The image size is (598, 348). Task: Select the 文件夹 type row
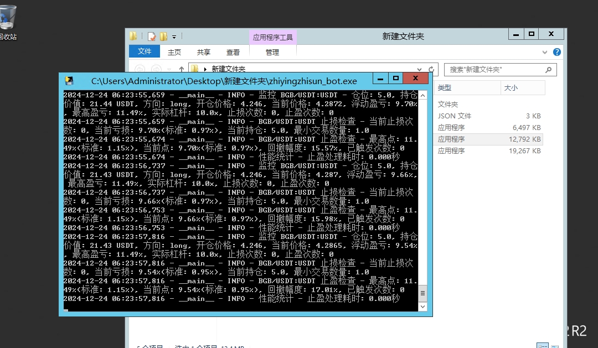click(489, 104)
